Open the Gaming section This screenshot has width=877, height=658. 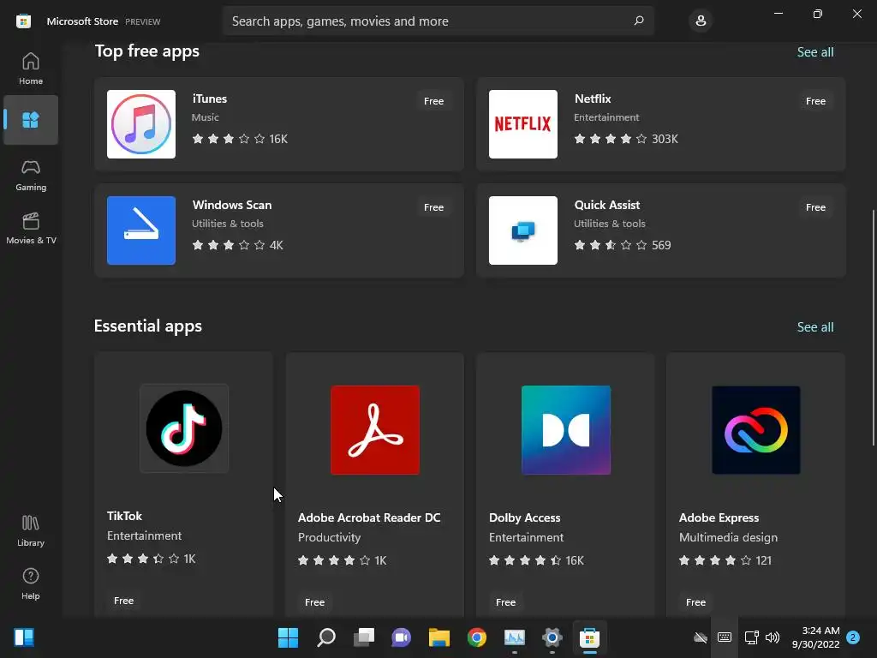point(31,175)
